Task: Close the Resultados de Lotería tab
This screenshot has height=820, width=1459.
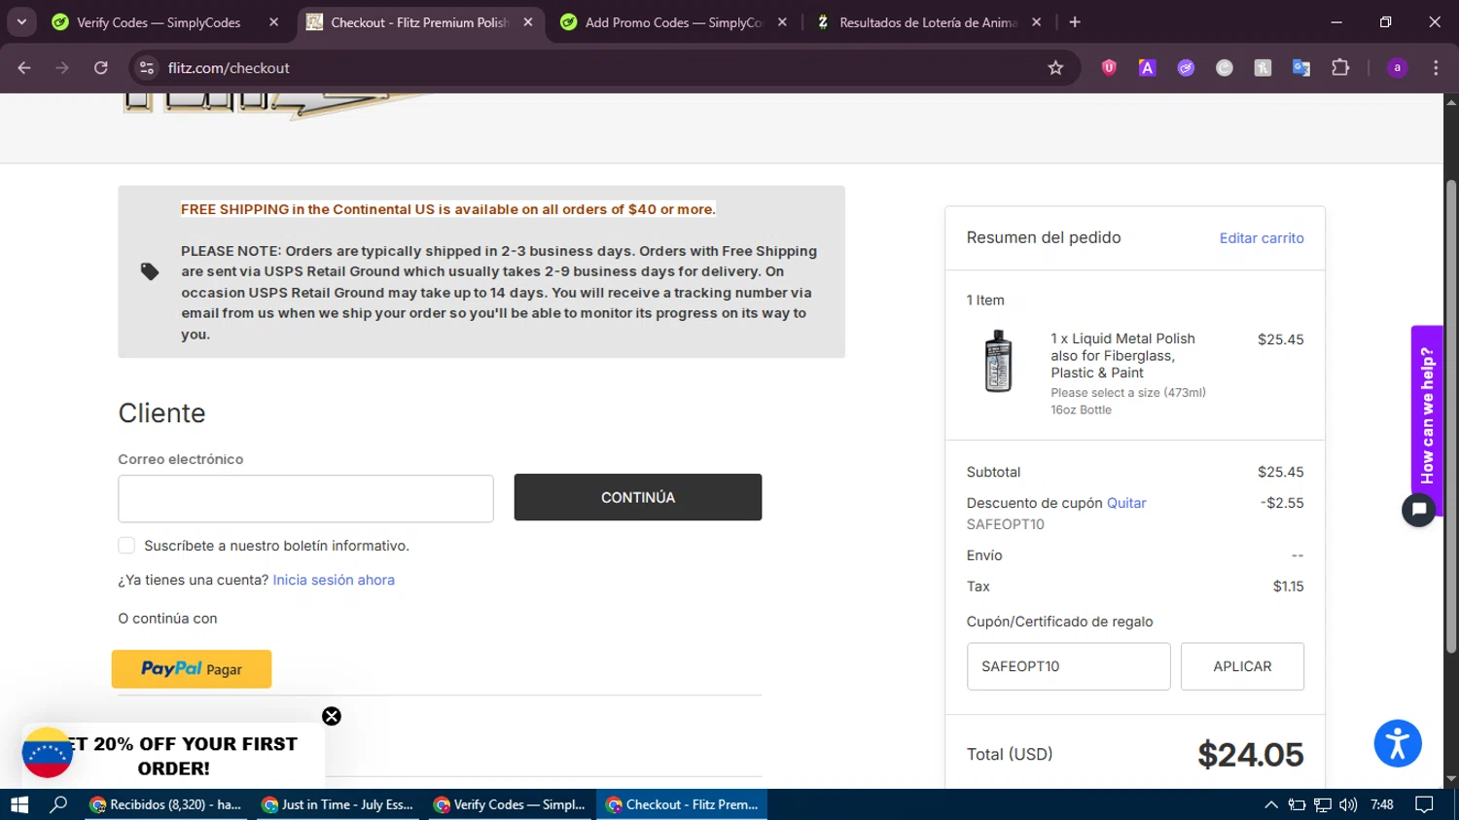Action: point(1037,22)
